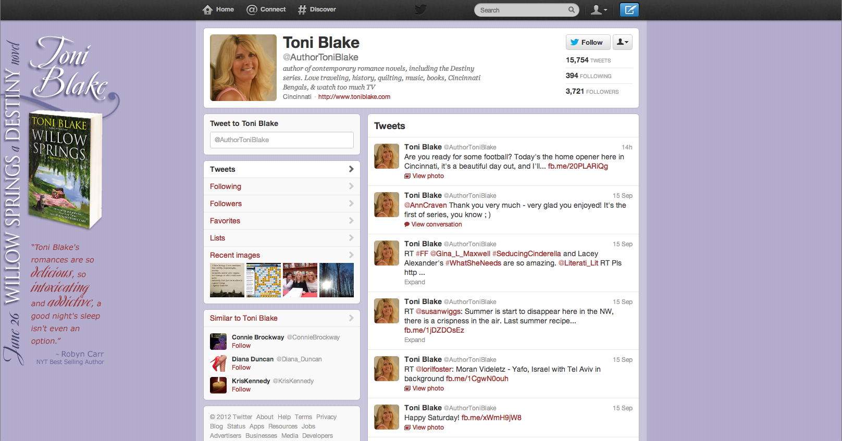Click the chevron on the Favorites row
This screenshot has height=441, width=842.
click(351, 221)
